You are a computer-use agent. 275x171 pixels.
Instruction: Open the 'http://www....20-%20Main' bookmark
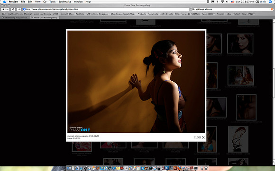click(x=187, y=14)
